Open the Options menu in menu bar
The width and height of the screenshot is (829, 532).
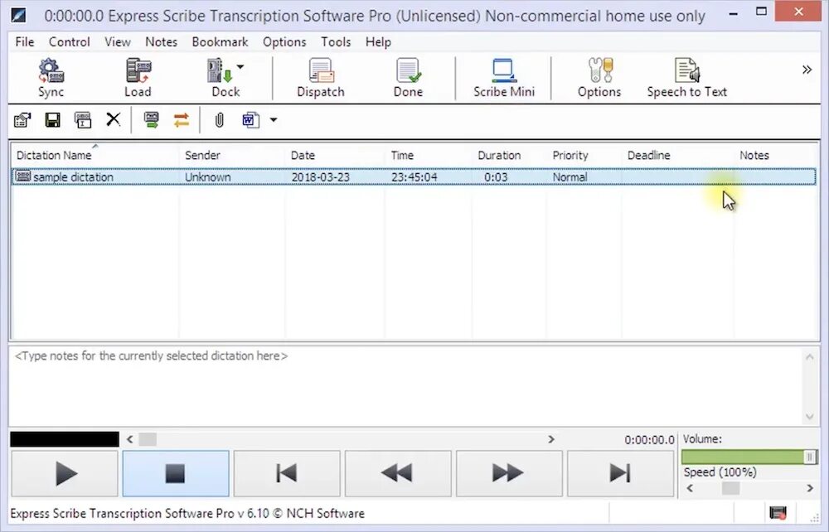pos(284,41)
